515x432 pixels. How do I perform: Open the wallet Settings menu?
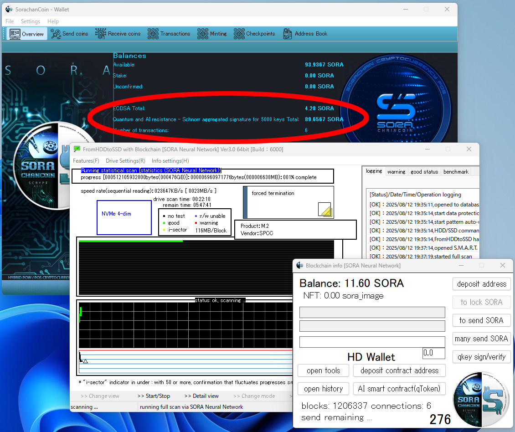coord(30,21)
